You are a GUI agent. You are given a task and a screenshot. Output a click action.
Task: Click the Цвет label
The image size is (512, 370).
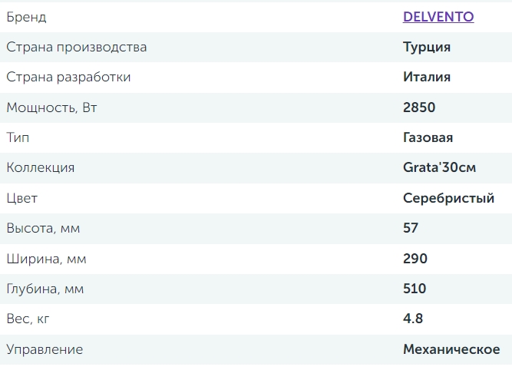pyautogui.click(x=21, y=198)
